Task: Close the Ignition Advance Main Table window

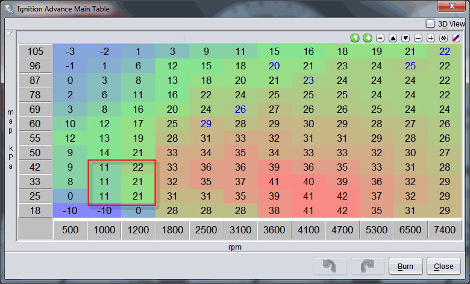Action: click(452, 6)
